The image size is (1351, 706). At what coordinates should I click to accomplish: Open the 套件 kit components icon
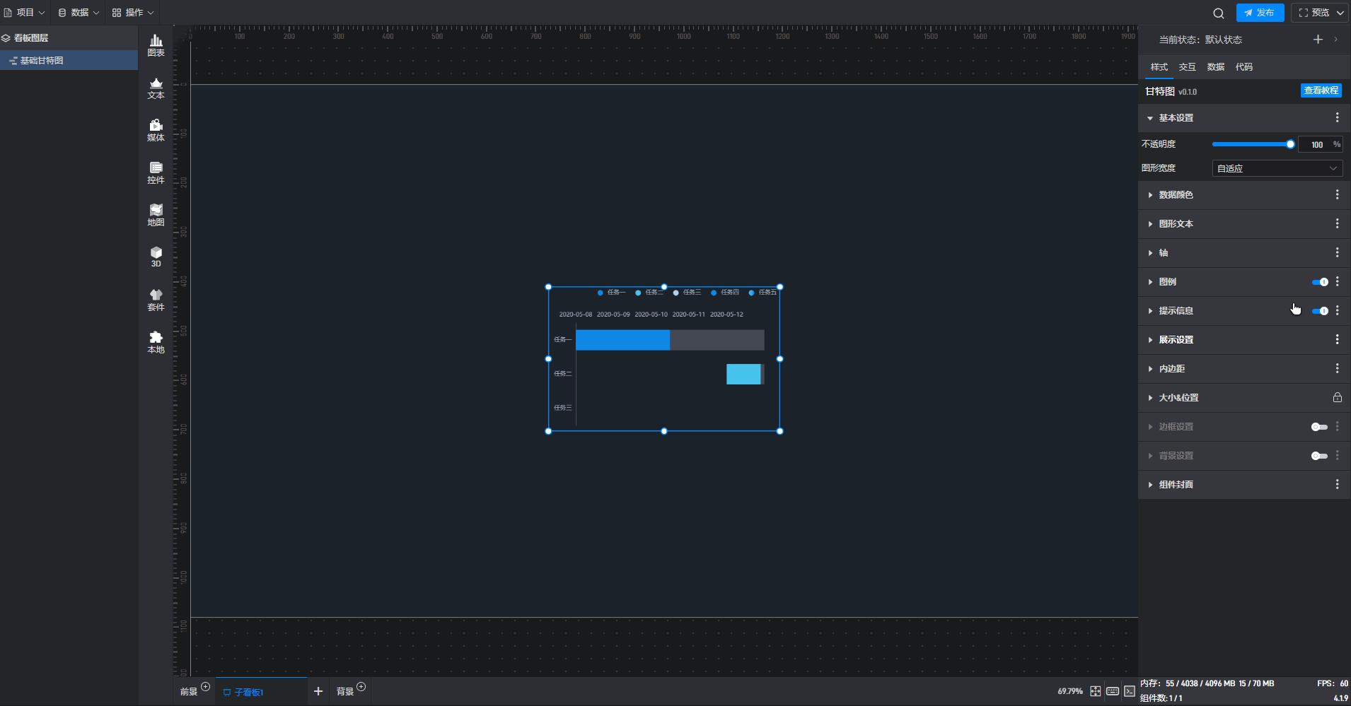pyautogui.click(x=156, y=300)
